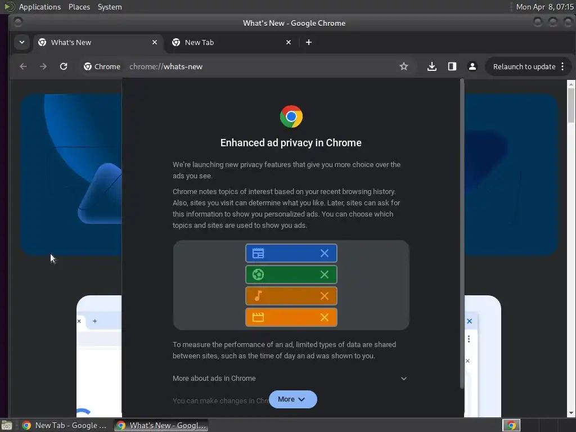This screenshot has height=432, width=576.
Task: Switch to What's New window in taskbar
Action: (161, 425)
